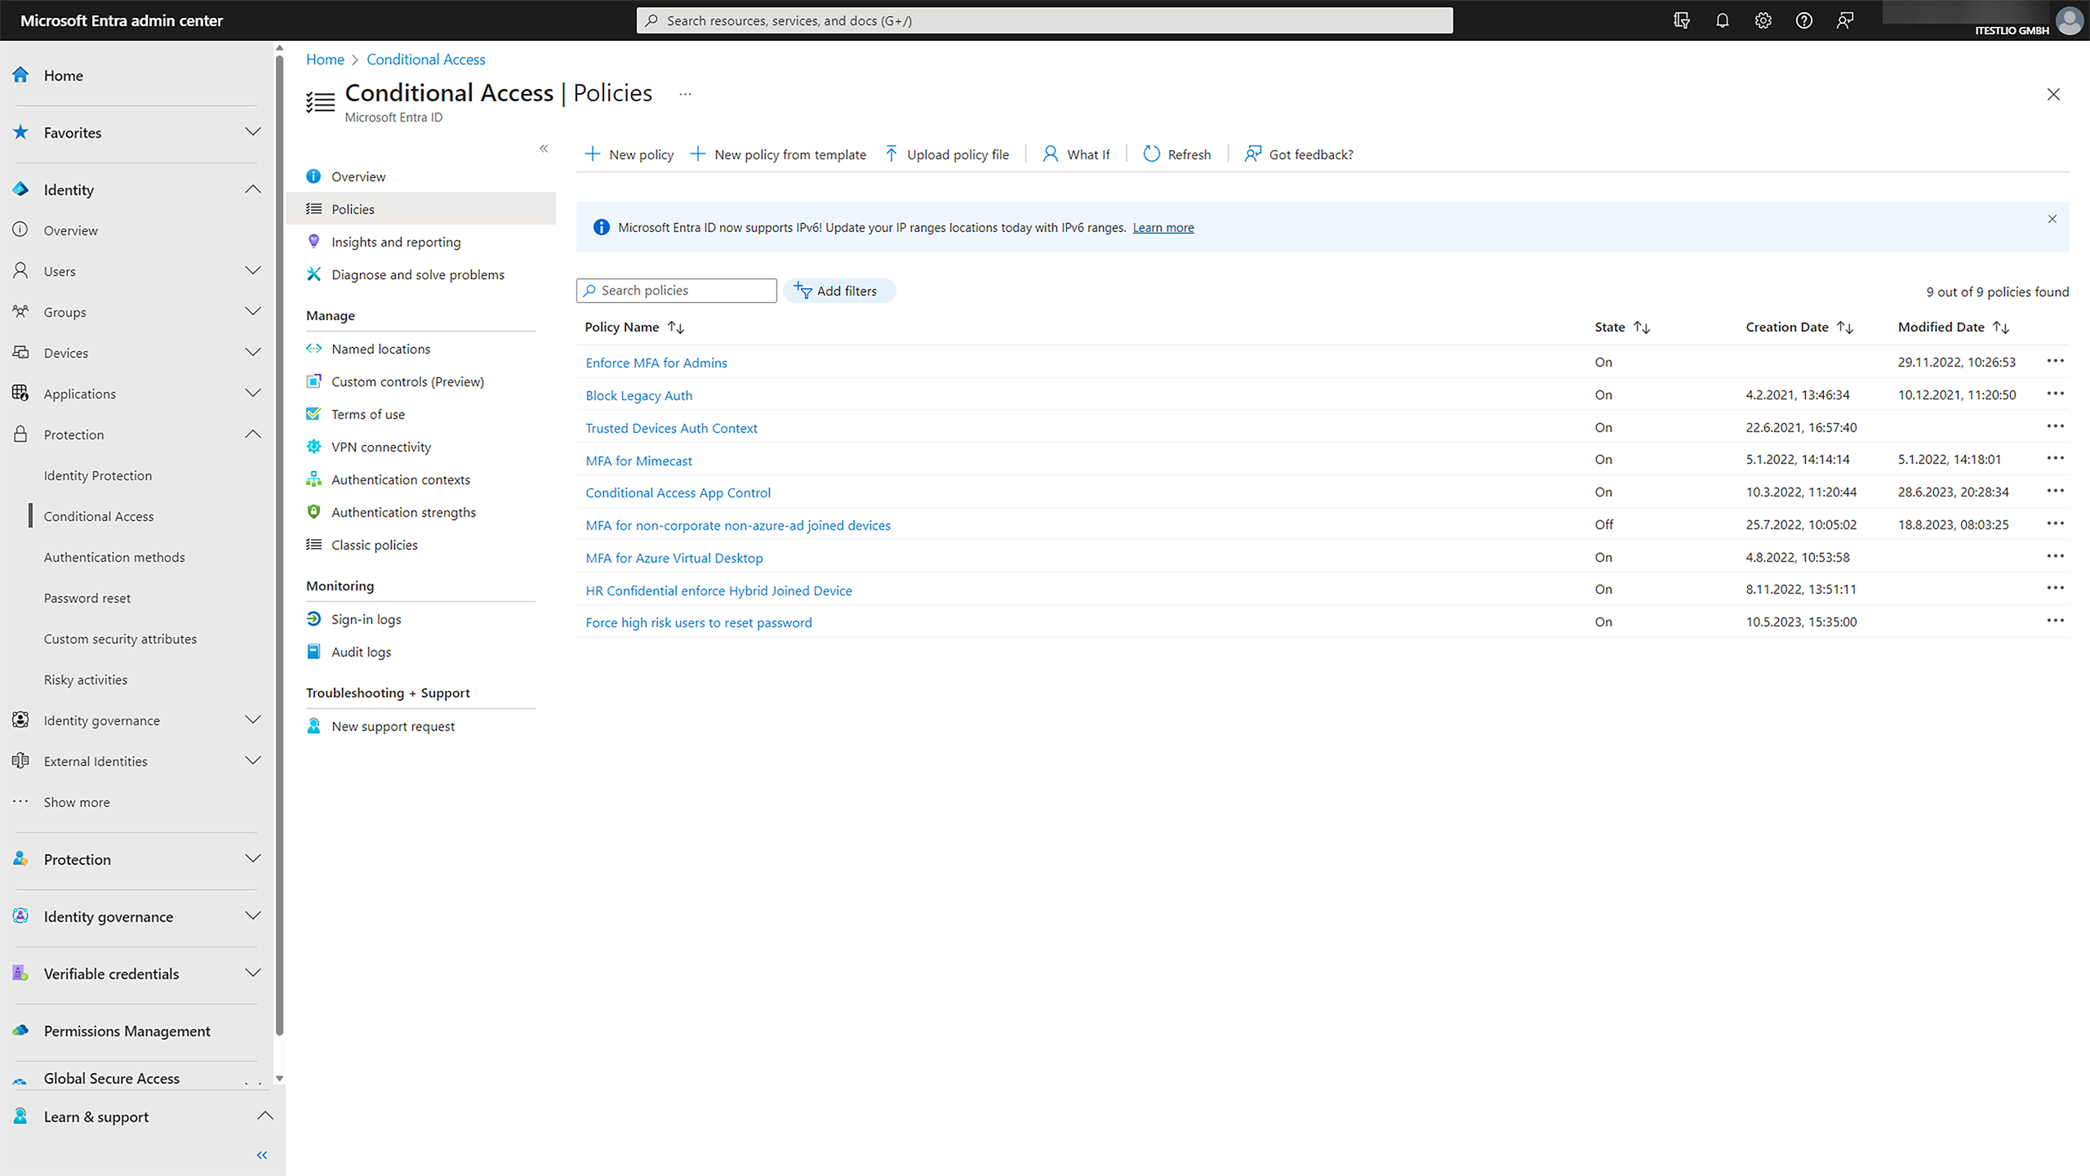Open Conditional Access App Control policy
The width and height of the screenshot is (2090, 1176).
[678, 492]
